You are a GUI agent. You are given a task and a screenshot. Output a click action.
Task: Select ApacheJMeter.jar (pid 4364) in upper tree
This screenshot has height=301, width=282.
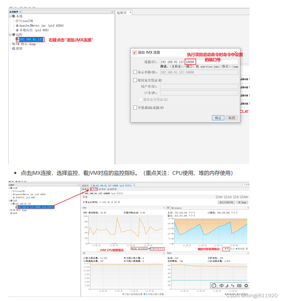tap(41, 26)
